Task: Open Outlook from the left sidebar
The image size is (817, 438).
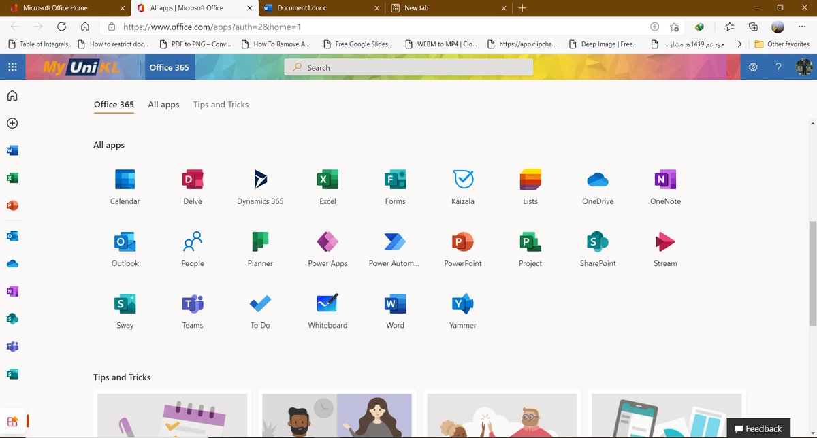Action: tap(12, 236)
